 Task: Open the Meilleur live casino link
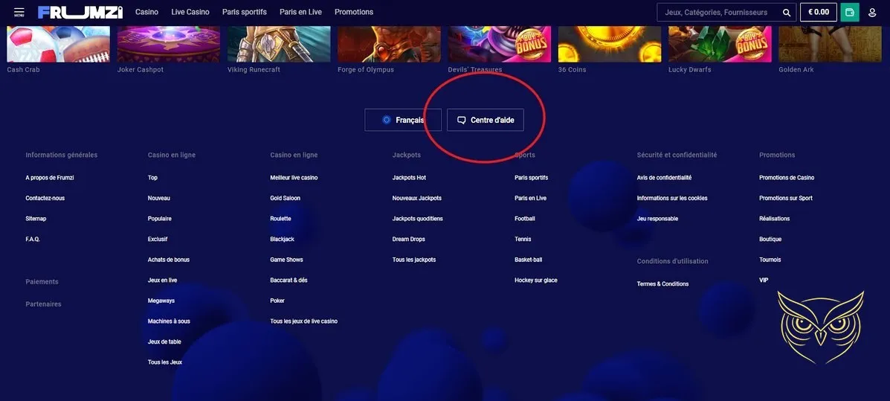[x=294, y=178]
